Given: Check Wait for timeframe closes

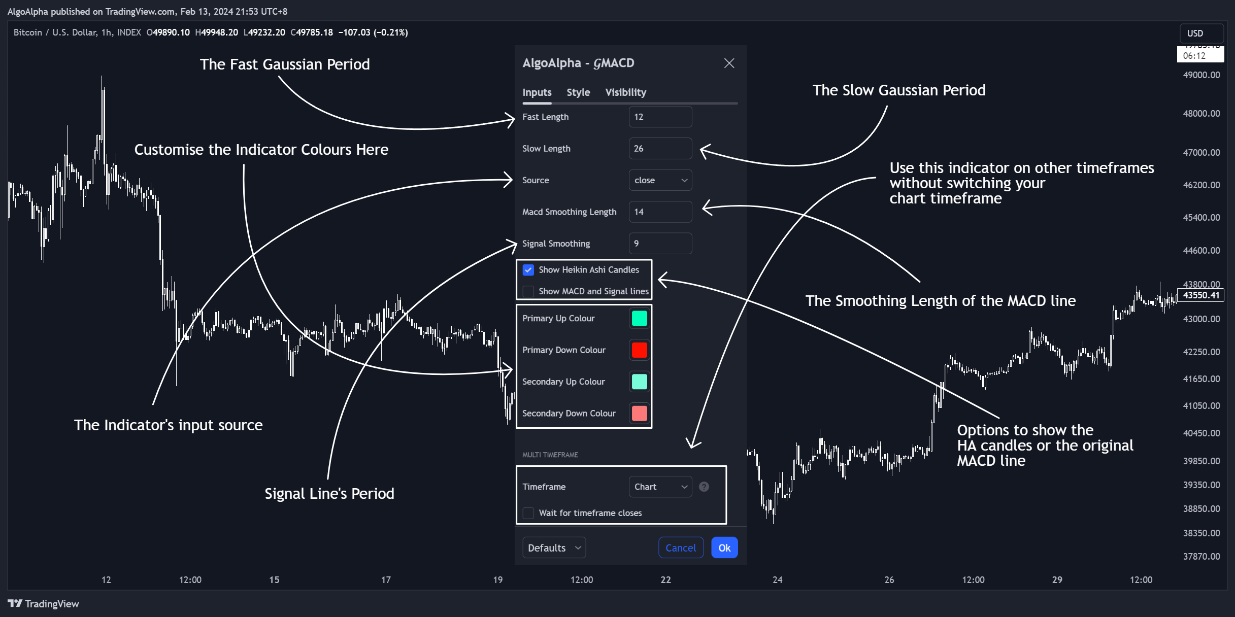Looking at the screenshot, I should 528,513.
